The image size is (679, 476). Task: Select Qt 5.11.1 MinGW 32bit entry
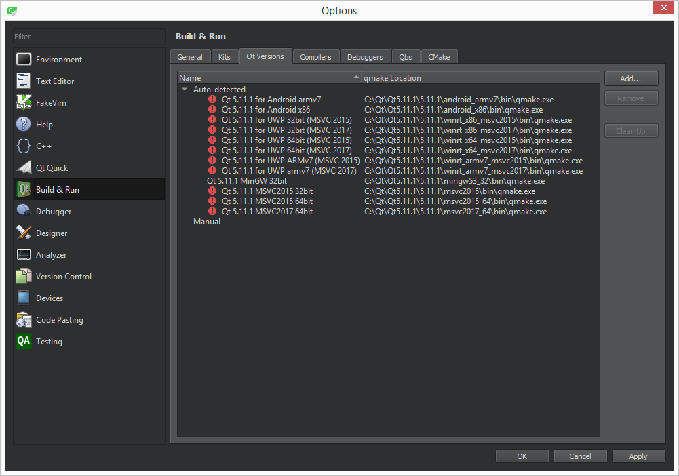point(247,181)
